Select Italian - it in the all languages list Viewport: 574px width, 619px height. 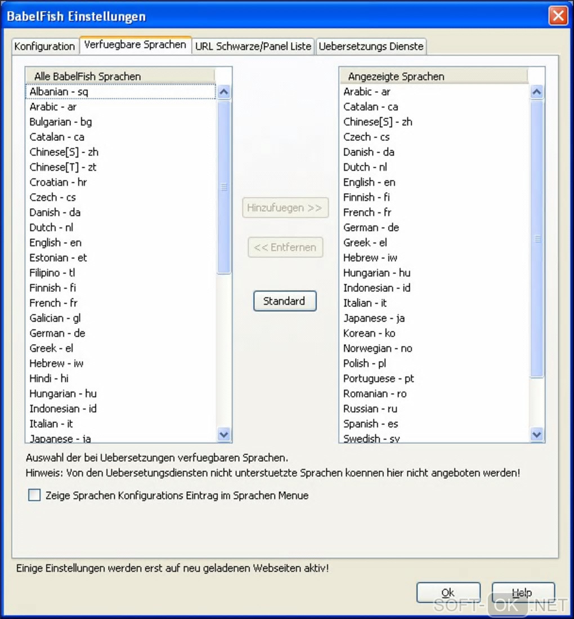coord(121,424)
